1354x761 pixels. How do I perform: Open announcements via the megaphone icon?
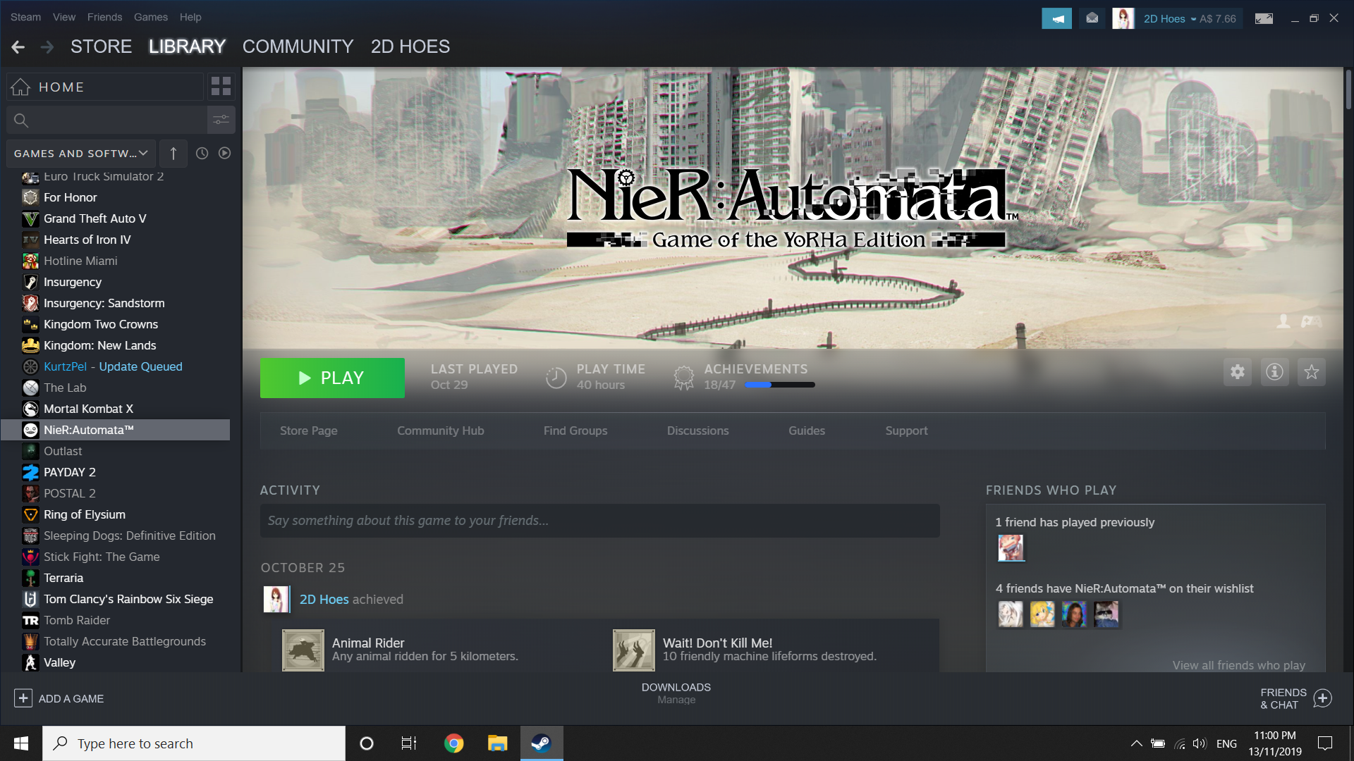click(x=1056, y=18)
